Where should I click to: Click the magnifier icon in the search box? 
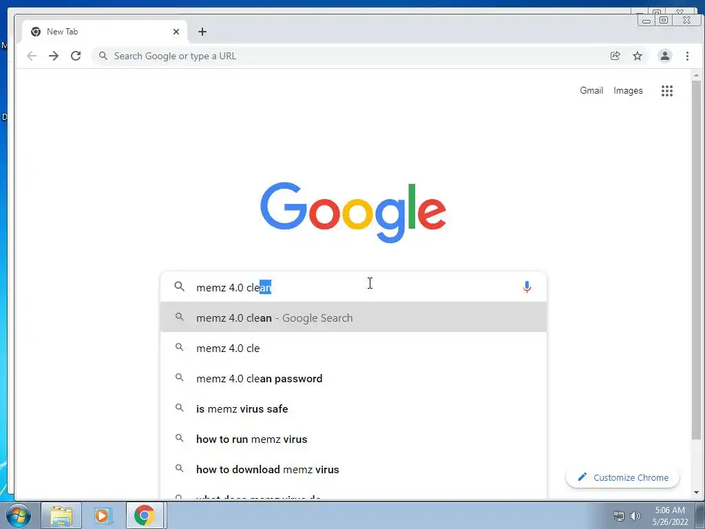click(x=180, y=287)
